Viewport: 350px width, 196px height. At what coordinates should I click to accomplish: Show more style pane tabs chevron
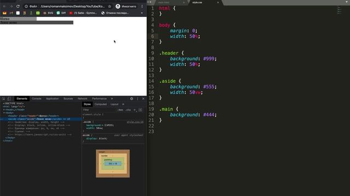[123, 104]
